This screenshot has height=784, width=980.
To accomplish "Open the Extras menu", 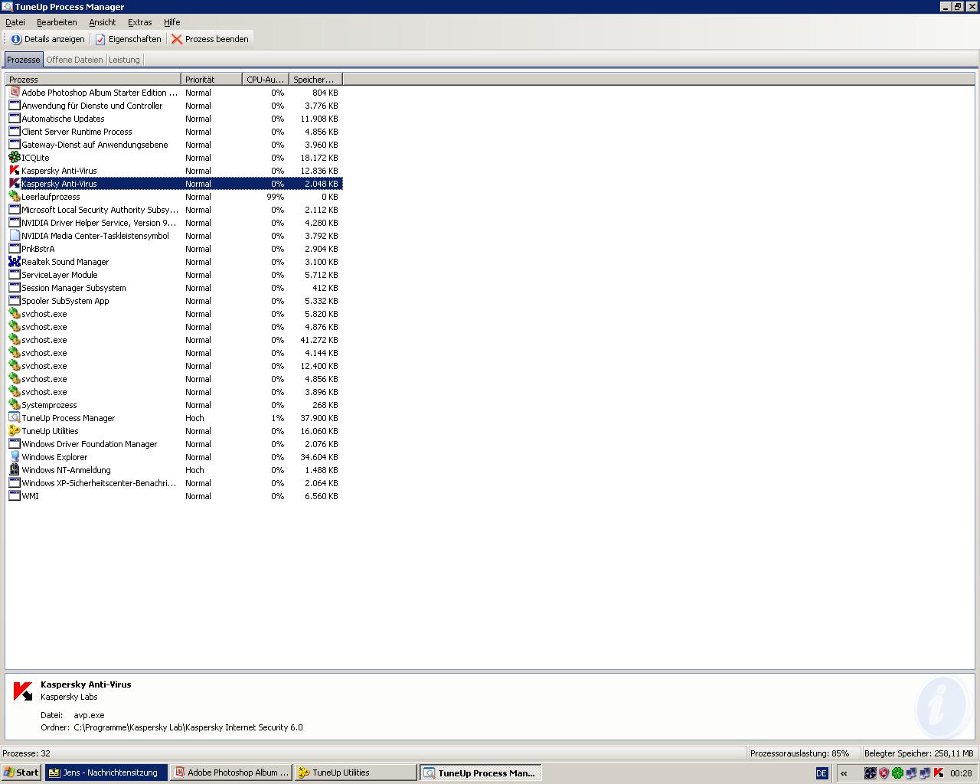I will [x=140, y=22].
